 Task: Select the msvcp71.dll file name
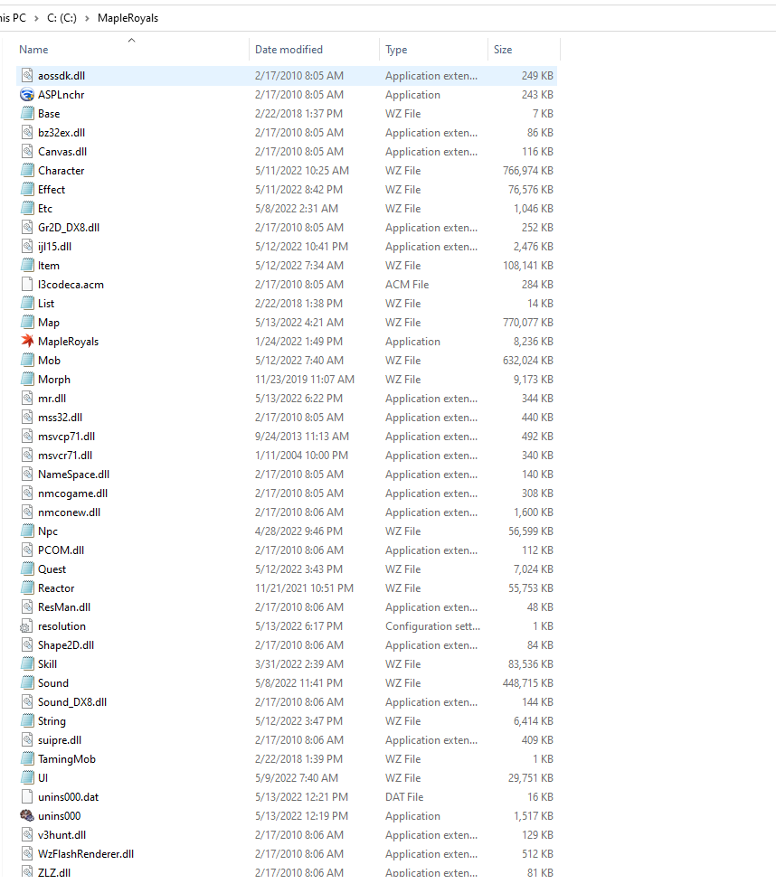[x=66, y=437]
